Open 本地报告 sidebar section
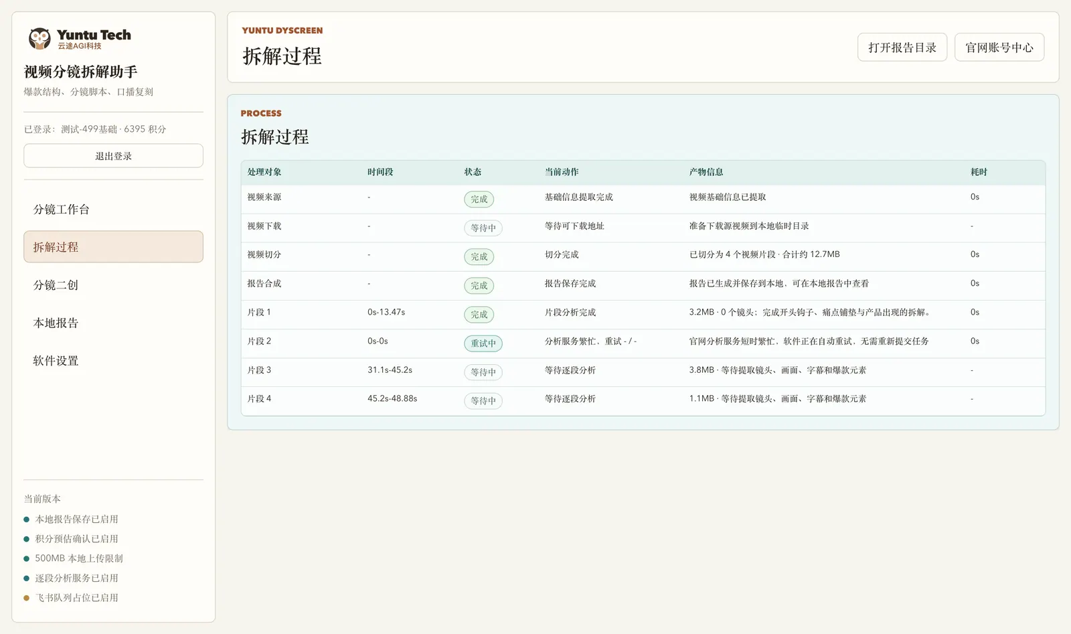 click(x=113, y=323)
